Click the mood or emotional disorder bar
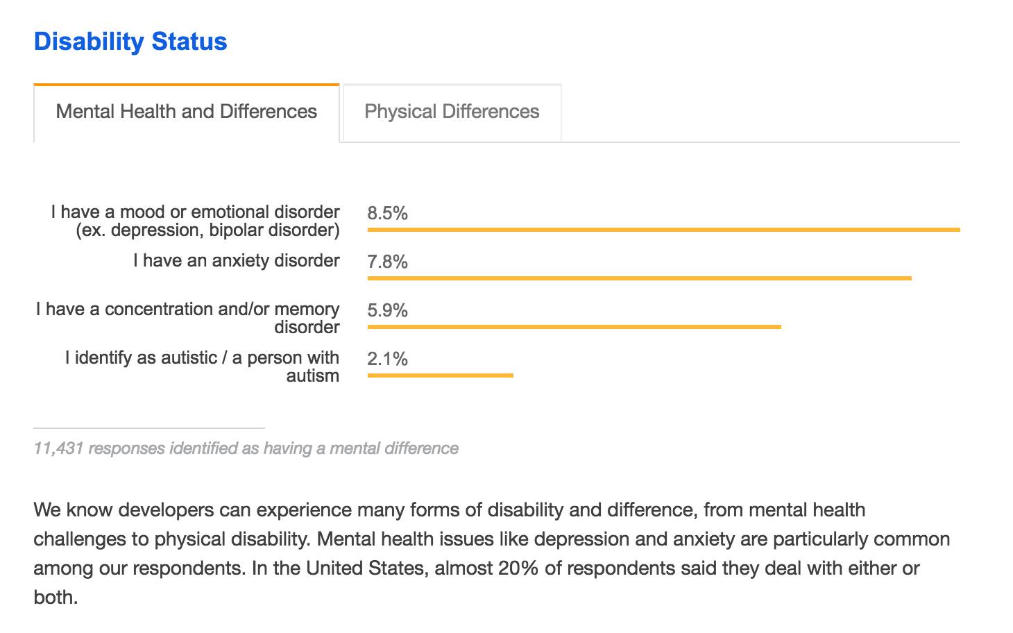Screen dimensions: 1013x633 [x=663, y=229]
